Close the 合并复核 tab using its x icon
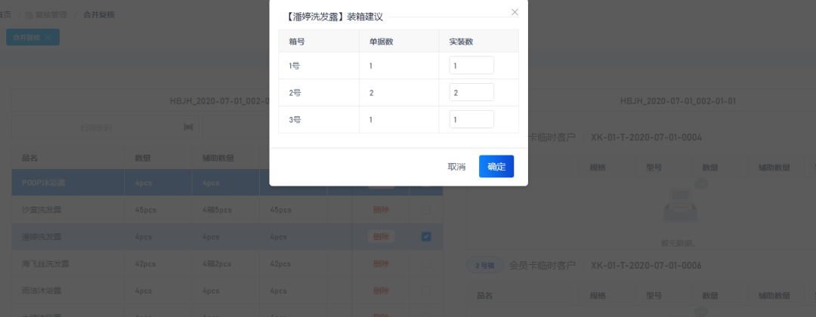Image resolution: width=816 pixels, height=317 pixels. point(48,37)
